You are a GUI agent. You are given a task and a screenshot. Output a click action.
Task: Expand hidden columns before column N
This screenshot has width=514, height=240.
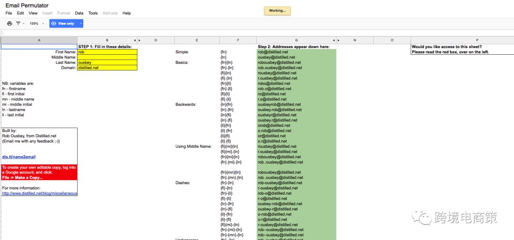point(338,40)
